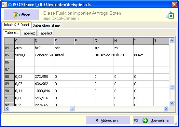Screen dimensions: 179x127
Task: Click the cell containing '636,902'
Action: [44, 84]
